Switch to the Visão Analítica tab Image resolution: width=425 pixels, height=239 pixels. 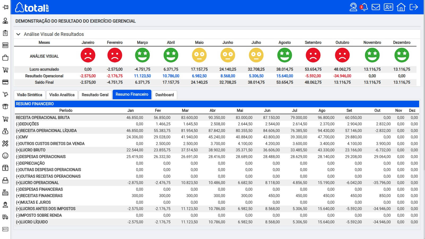coord(62,95)
